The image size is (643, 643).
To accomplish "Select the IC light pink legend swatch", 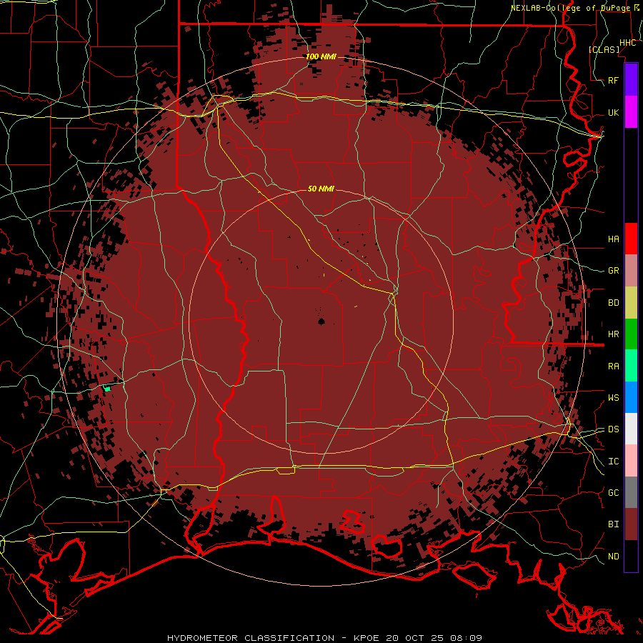I will tap(631, 461).
